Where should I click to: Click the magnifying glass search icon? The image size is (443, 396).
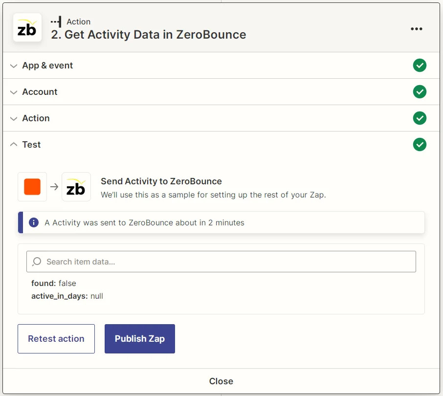[36, 261]
